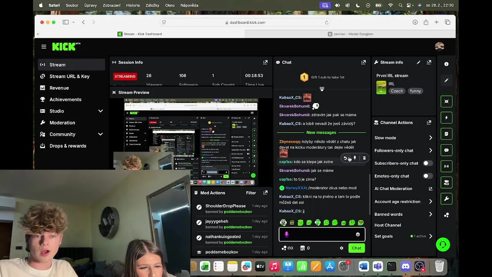Open OBS from the Dock
492x277 pixels.
[420, 266]
